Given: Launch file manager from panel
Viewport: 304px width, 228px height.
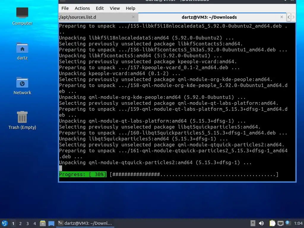Looking at the screenshot, I should pos(43,223).
